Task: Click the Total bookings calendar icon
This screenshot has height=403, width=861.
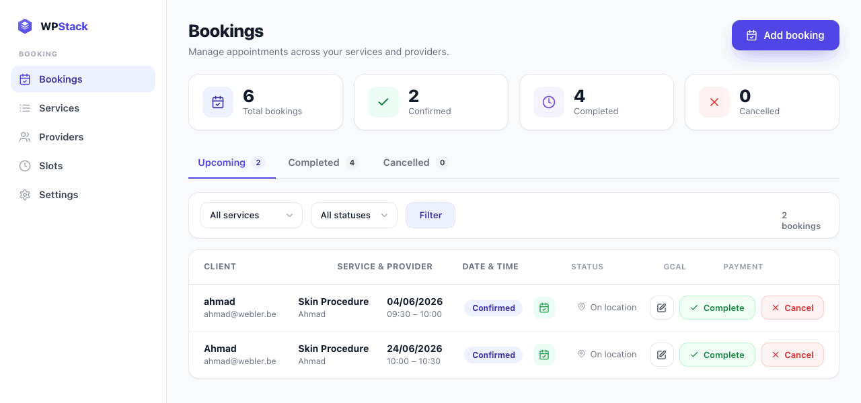Action: point(218,102)
